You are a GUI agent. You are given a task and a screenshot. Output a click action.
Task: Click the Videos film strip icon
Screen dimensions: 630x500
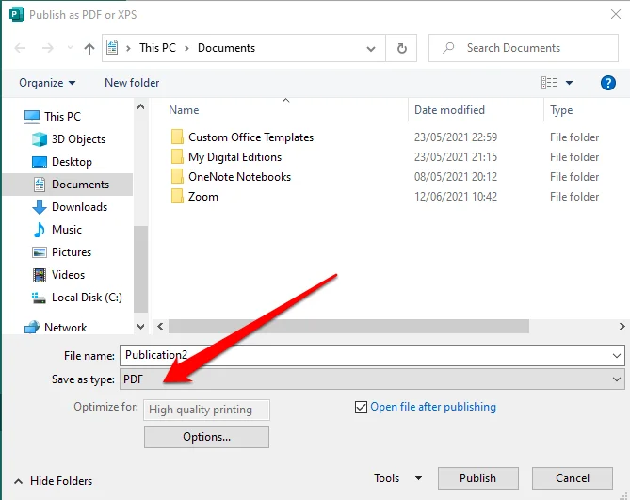pos(40,275)
